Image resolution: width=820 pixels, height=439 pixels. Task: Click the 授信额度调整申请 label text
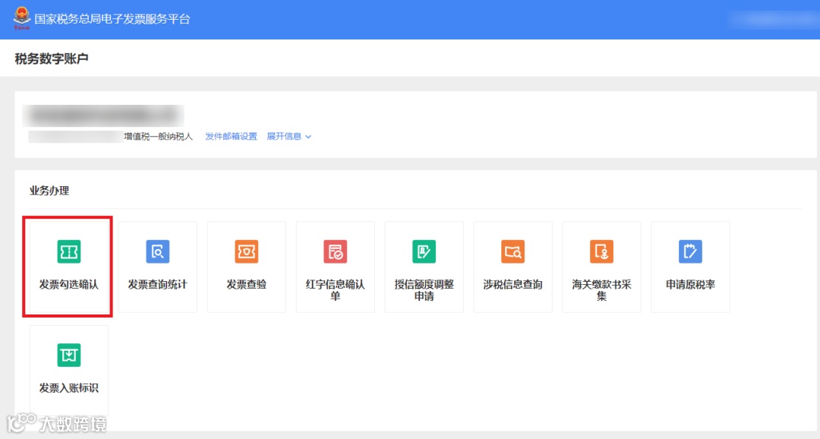[424, 290]
